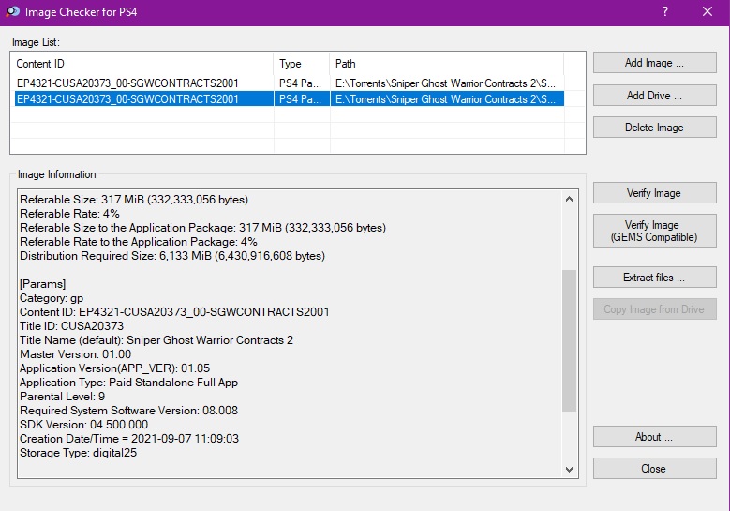Click the X icon in the title bar

pyautogui.click(x=708, y=11)
